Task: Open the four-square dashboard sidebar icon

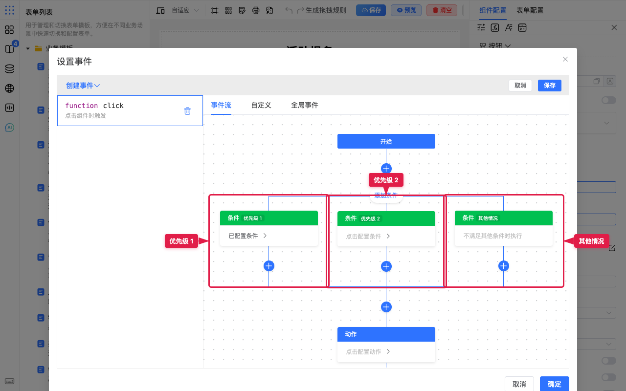Action: pos(9,30)
